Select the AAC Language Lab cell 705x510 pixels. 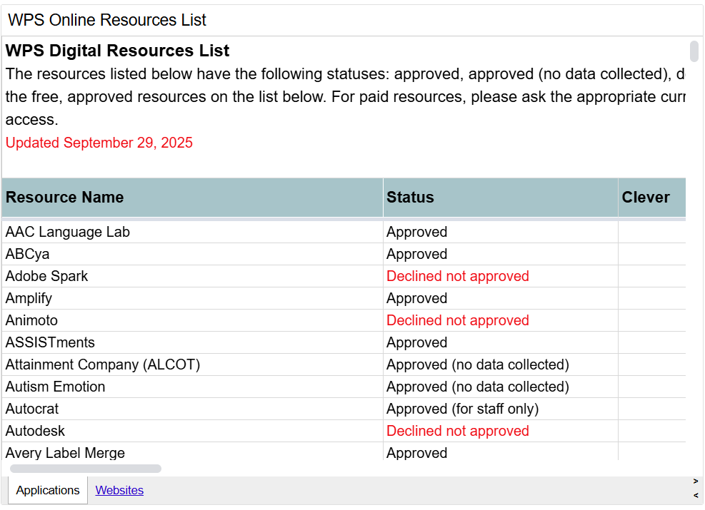[x=192, y=232]
